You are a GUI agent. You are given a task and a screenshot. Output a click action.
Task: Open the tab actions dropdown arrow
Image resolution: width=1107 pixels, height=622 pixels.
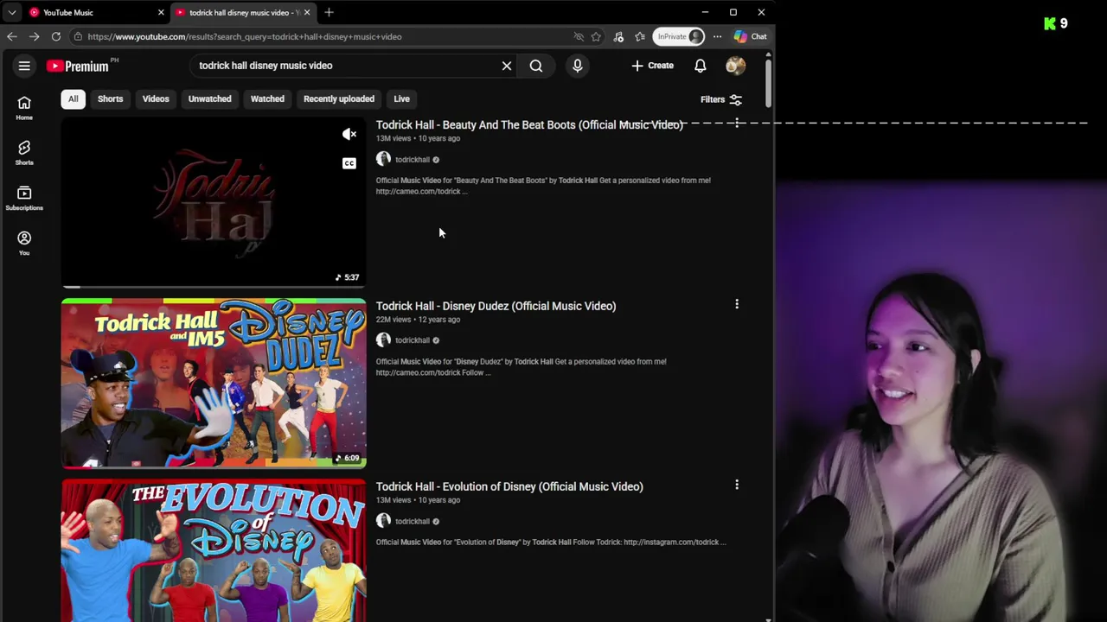click(12, 12)
